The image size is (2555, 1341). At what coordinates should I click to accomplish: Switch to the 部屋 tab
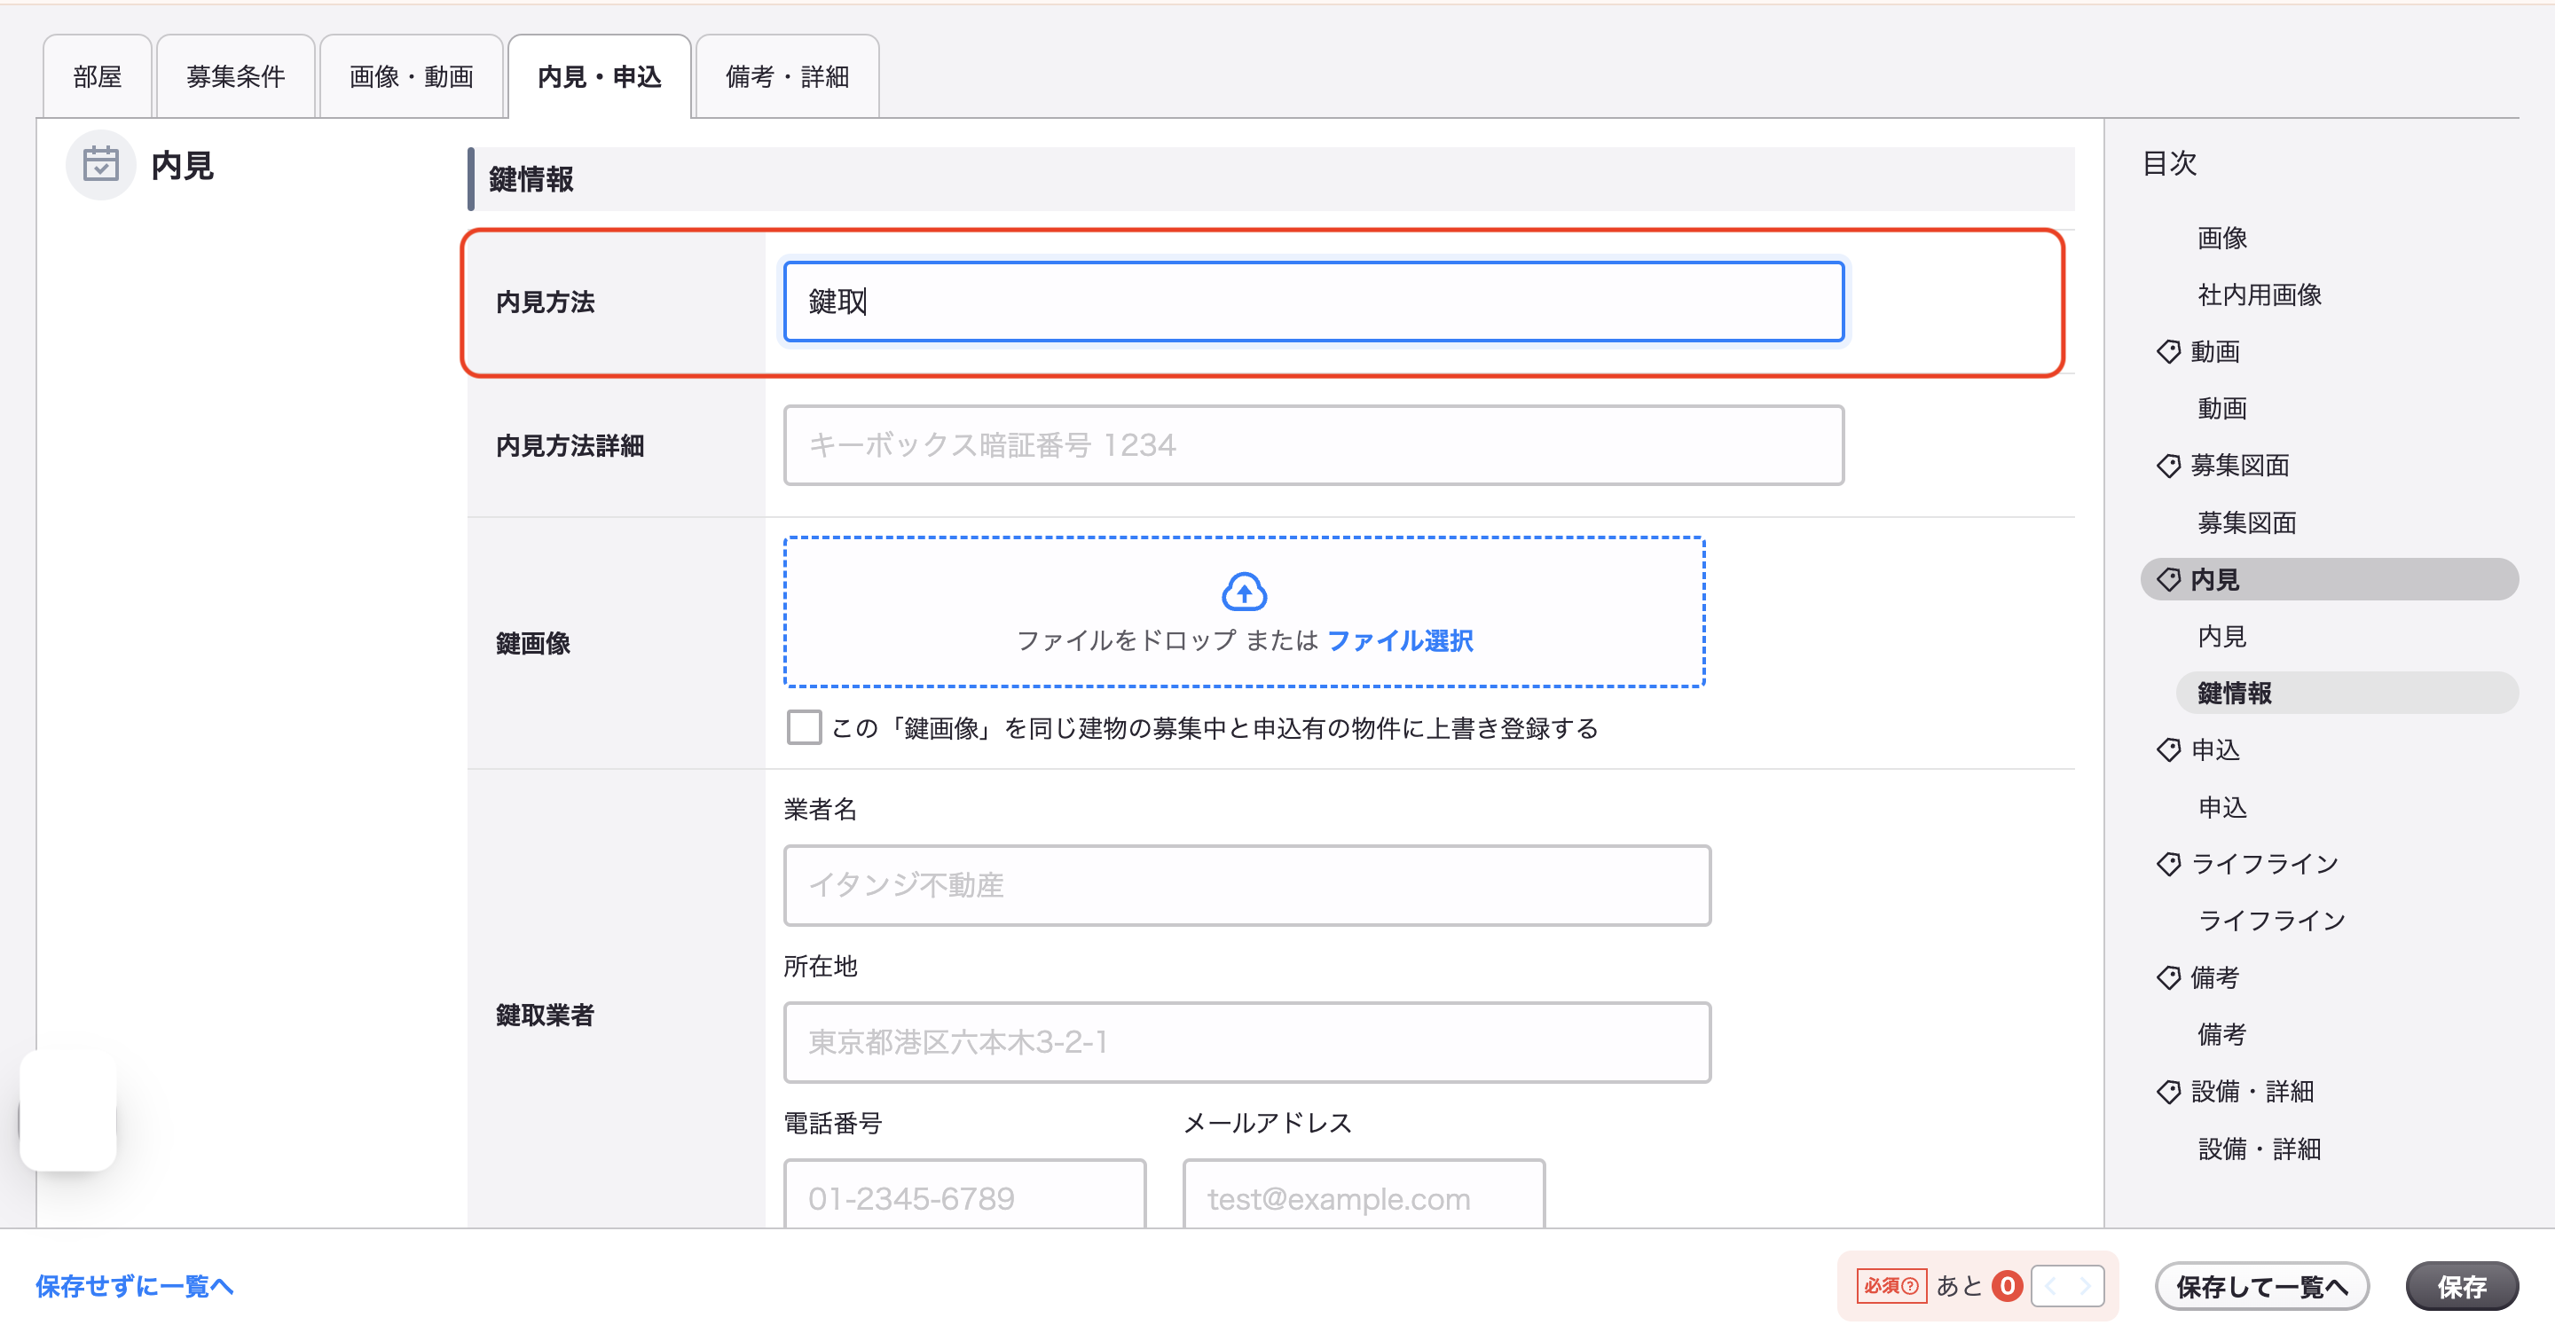[98, 76]
